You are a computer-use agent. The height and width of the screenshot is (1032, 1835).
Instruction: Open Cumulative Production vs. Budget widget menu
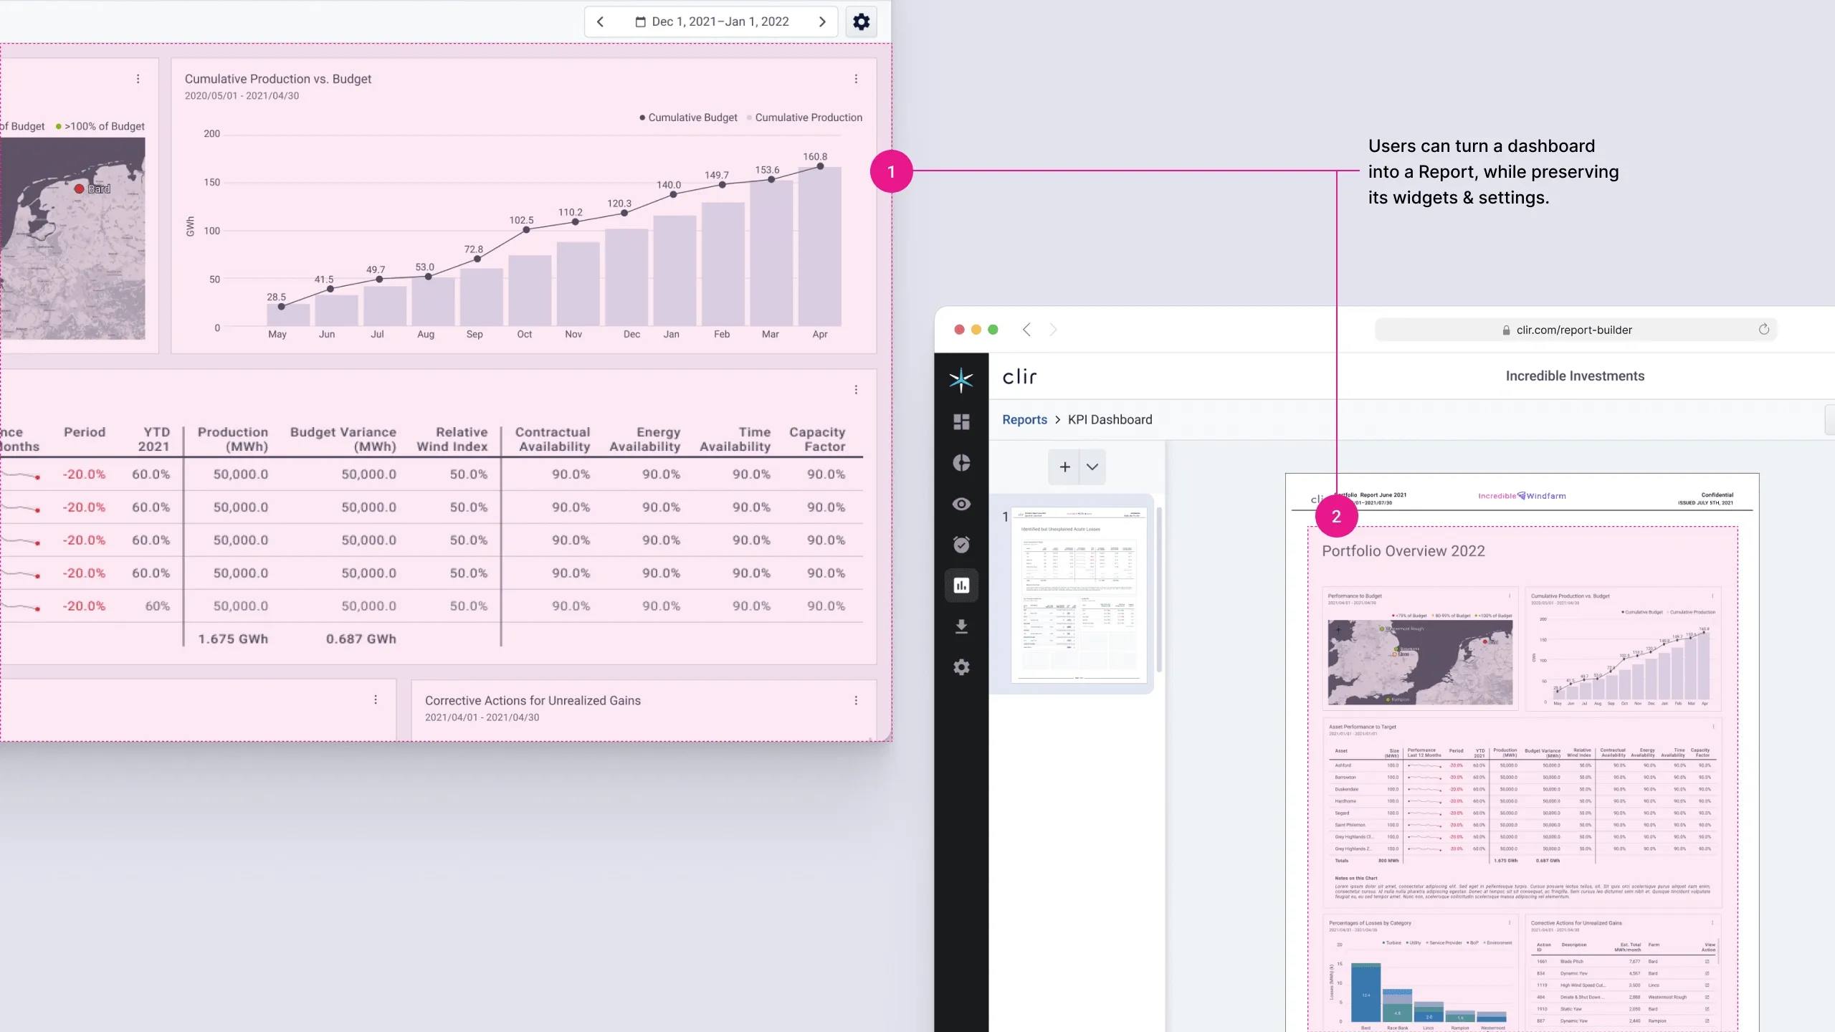point(856,79)
